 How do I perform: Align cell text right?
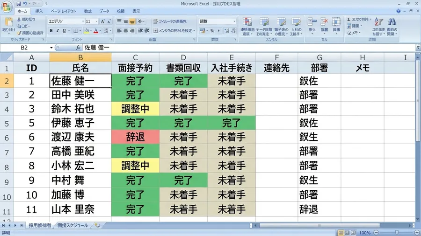coord(132,31)
